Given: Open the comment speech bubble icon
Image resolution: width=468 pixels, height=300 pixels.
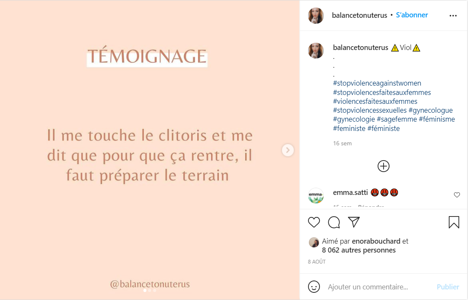Looking at the screenshot, I should (333, 222).
